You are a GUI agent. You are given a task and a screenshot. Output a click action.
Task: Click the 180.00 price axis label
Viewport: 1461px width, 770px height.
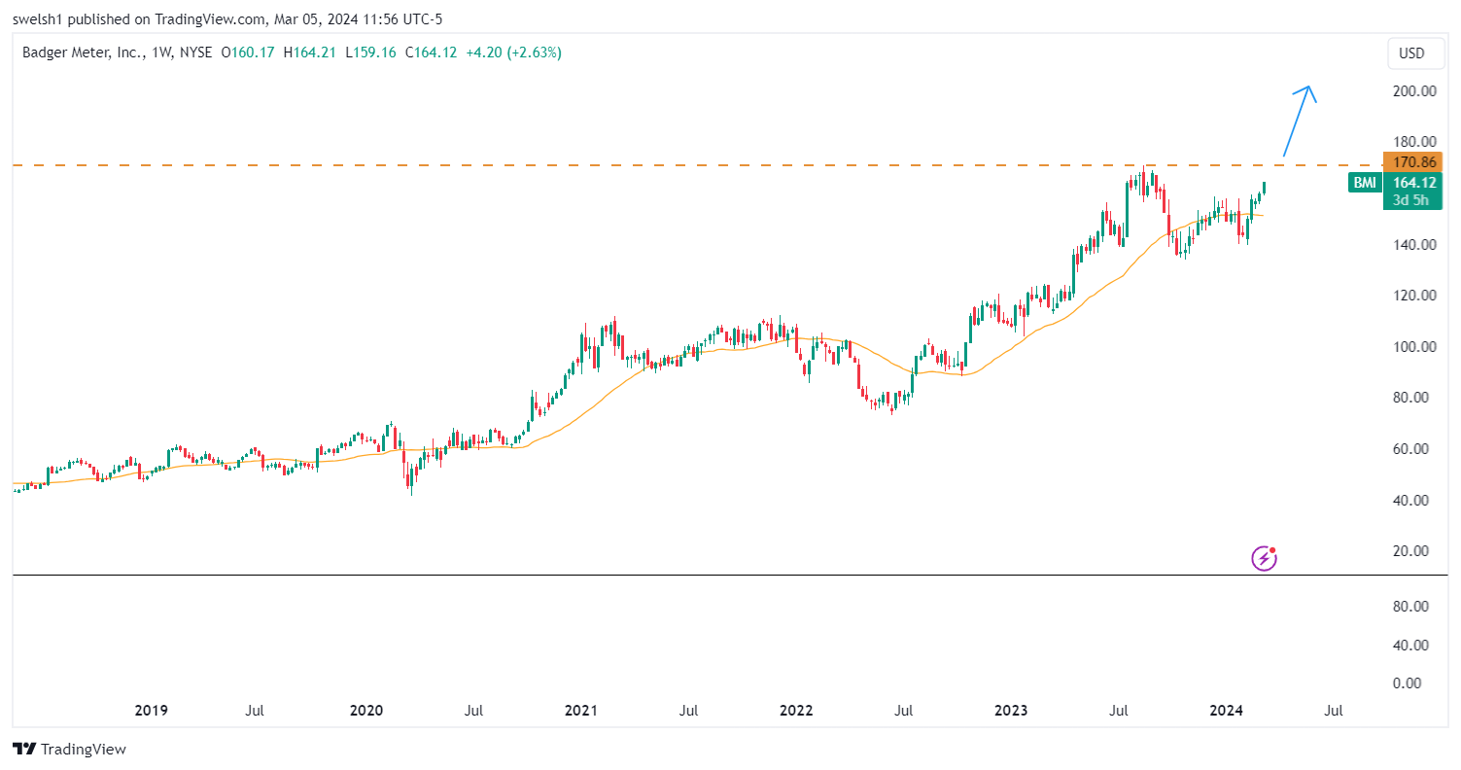click(1414, 142)
